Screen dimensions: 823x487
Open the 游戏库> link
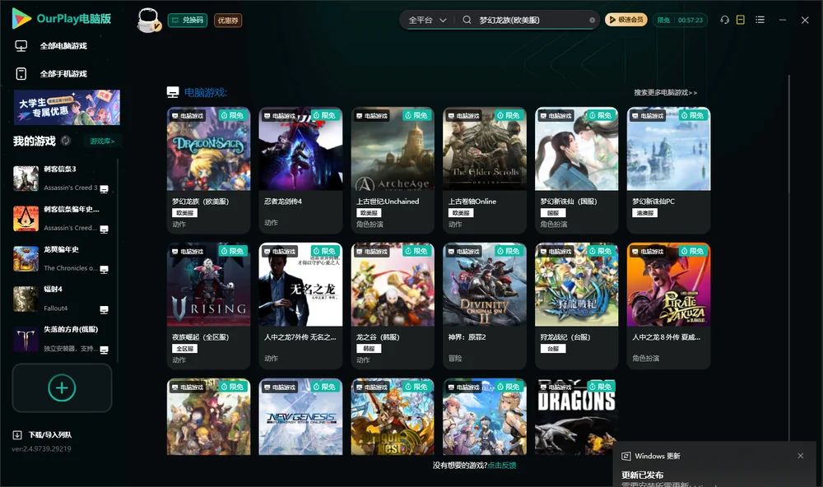pyautogui.click(x=102, y=141)
